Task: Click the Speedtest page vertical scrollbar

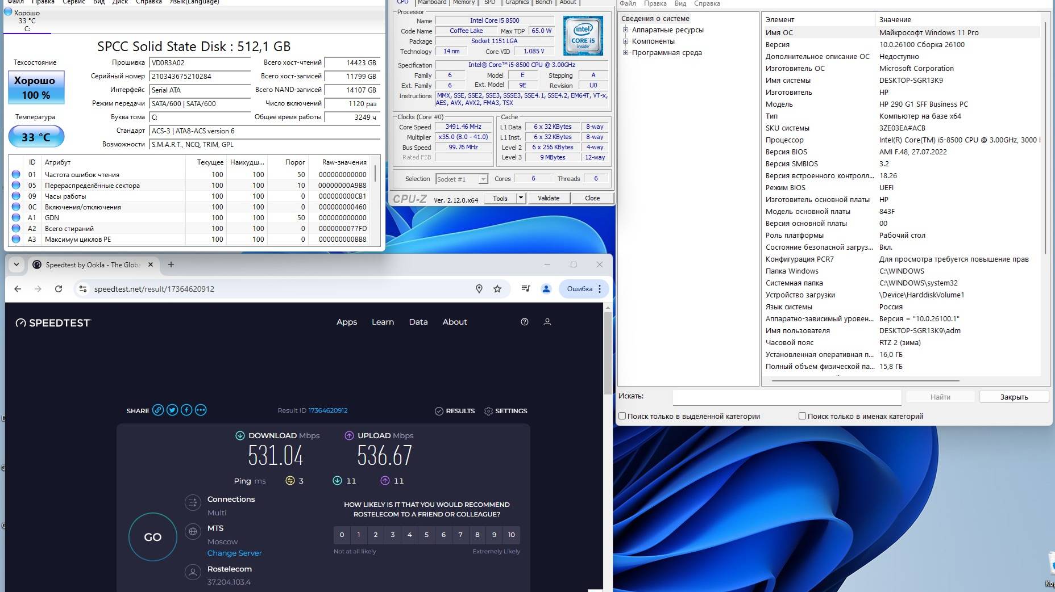Action: (x=608, y=352)
